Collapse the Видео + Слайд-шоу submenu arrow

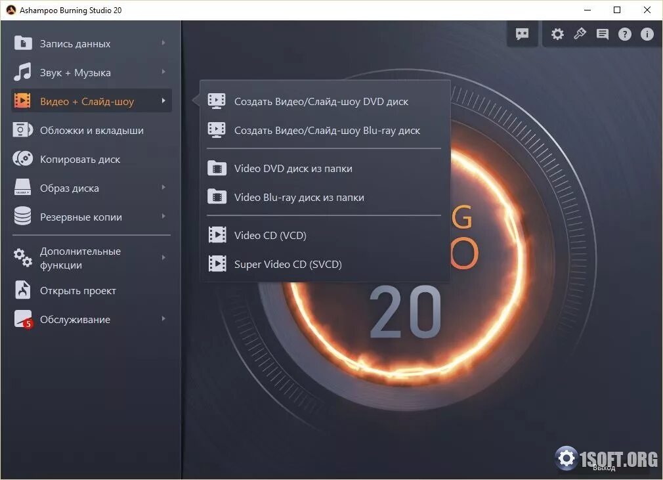click(x=163, y=100)
